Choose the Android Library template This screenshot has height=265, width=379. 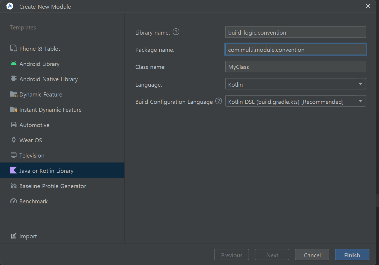click(x=62, y=64)
